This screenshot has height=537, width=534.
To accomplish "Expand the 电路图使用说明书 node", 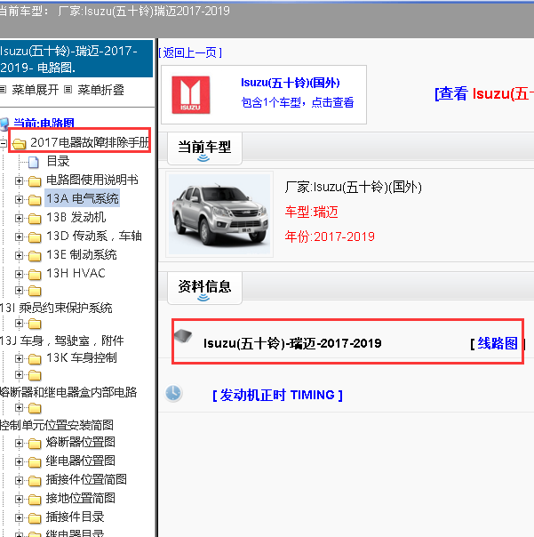I will point(19,180).
